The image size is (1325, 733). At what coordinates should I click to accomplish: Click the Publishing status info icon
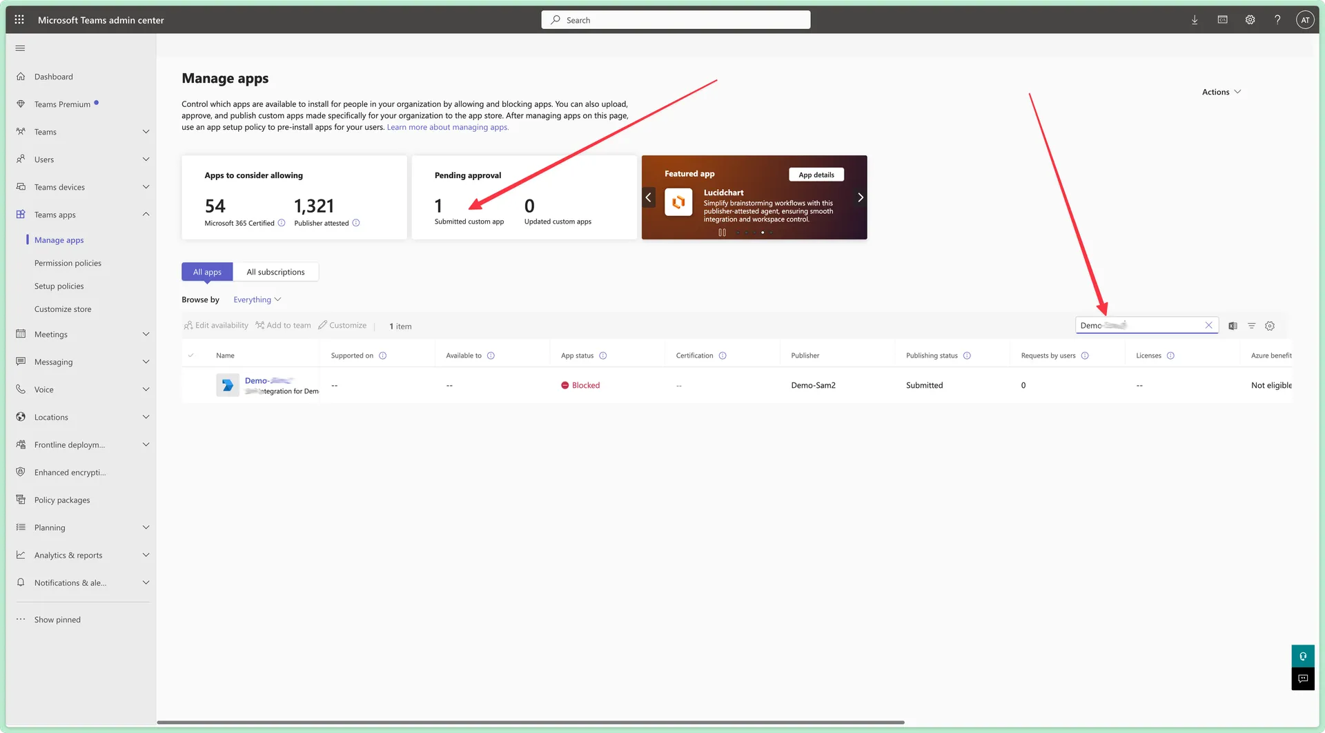coord(967,355)
